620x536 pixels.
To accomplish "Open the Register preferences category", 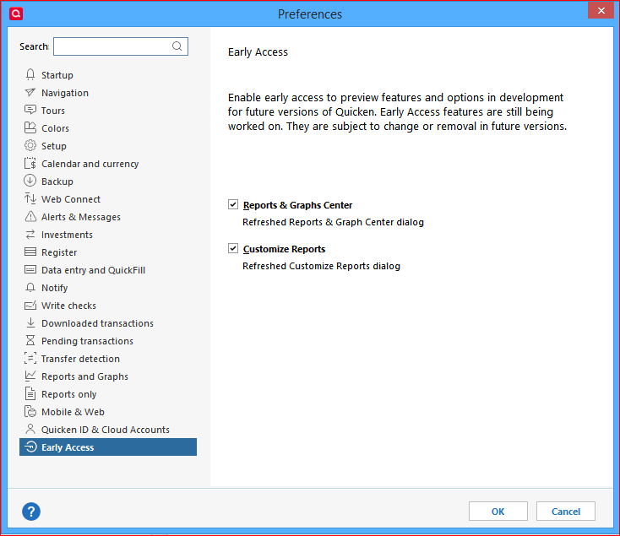I will (59, 252).
